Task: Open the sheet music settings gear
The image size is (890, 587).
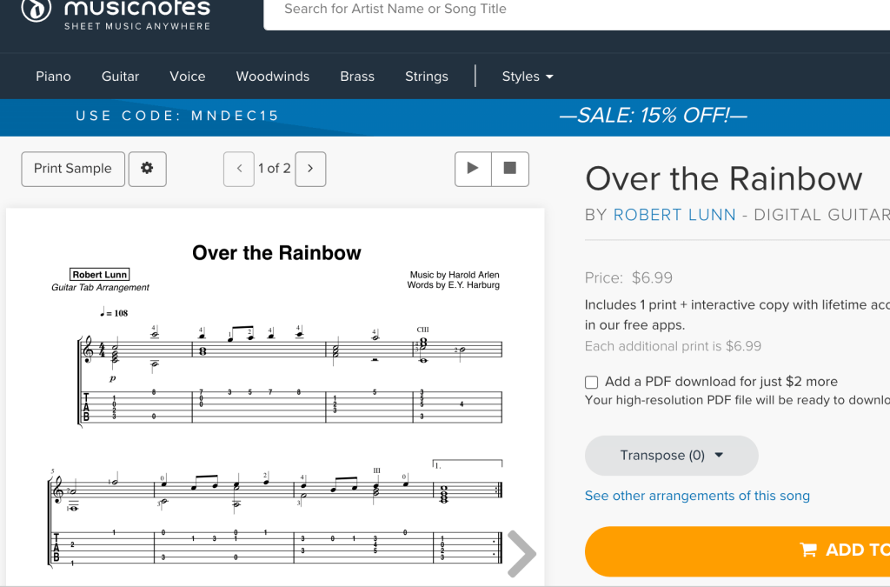Action: (147, 169)
